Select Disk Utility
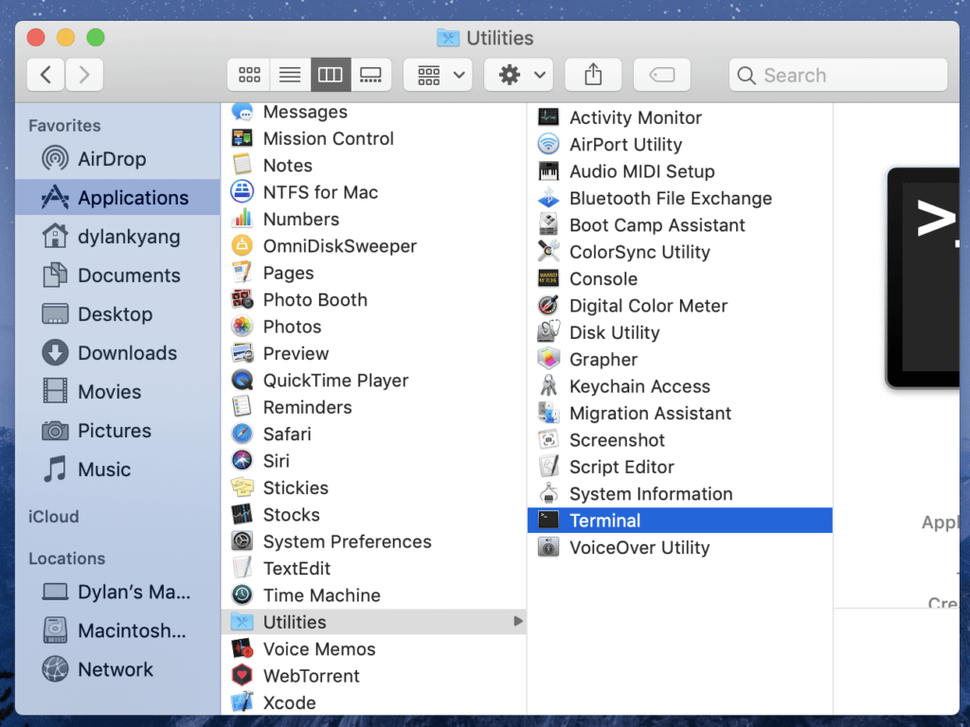This screenshot has height=727, width=970. (x=680, y=332)
